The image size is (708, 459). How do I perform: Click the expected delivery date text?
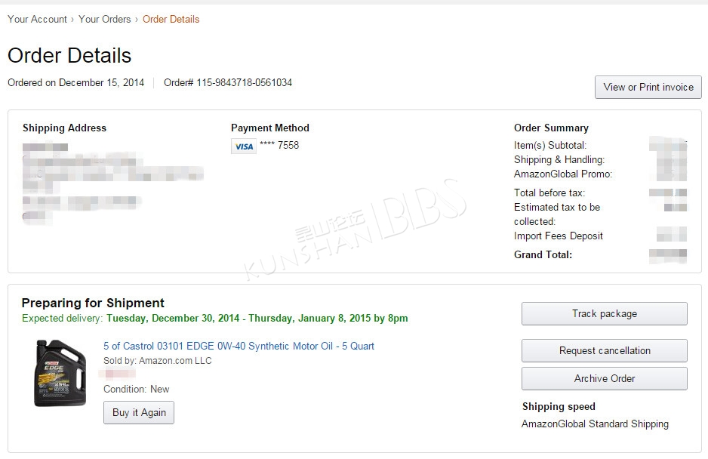[x=257, y=318]
